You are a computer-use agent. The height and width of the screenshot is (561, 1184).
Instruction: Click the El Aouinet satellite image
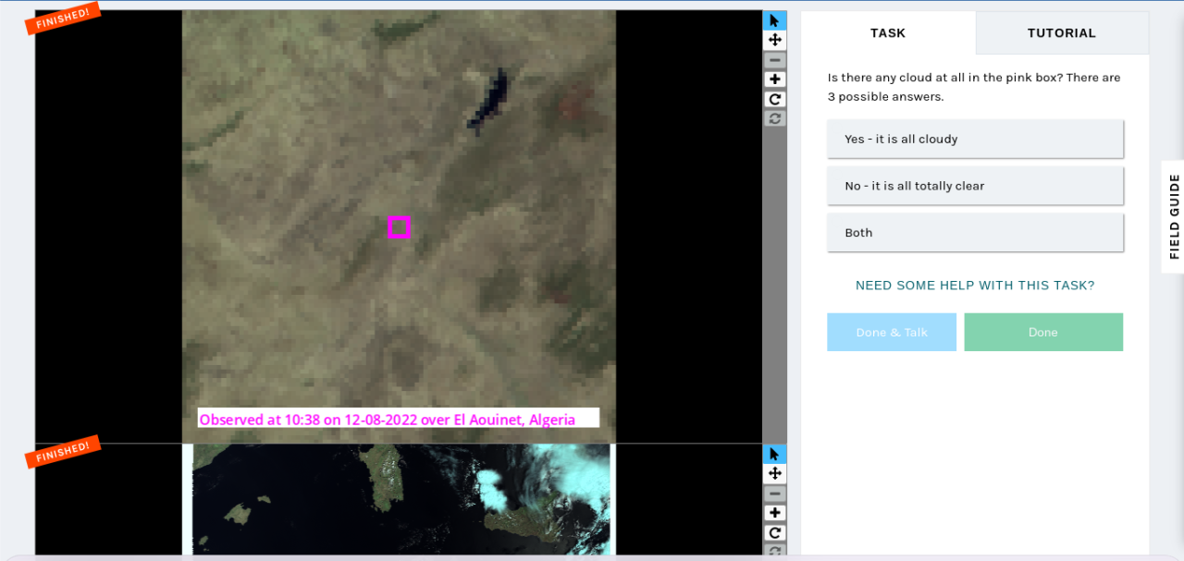click(x=399, y=226)
